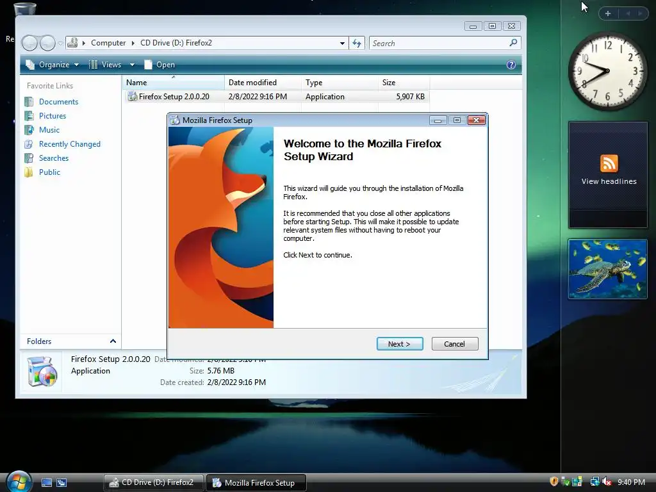
Task: Open the Explorer help icon
Action: tap(511, 65)
